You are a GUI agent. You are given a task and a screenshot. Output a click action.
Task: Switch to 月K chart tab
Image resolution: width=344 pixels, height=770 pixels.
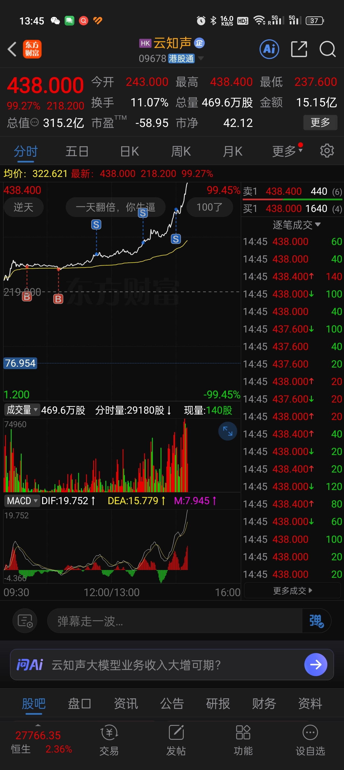(233, 151)
